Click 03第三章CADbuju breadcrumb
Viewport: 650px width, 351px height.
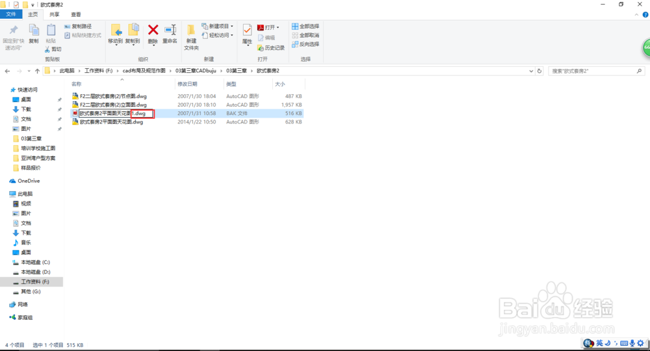tap(196, 71)
